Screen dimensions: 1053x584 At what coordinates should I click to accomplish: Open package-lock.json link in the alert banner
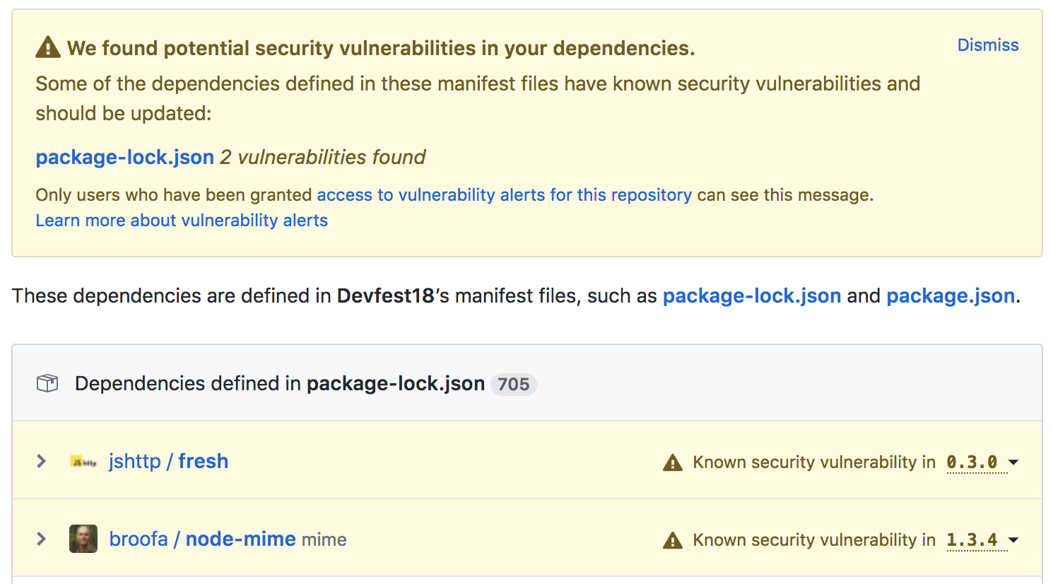[x=124, y=157]
